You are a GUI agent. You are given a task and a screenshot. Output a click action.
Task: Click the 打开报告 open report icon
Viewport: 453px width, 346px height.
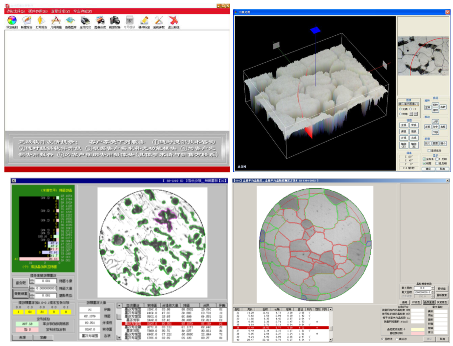(x=41, y=21)
